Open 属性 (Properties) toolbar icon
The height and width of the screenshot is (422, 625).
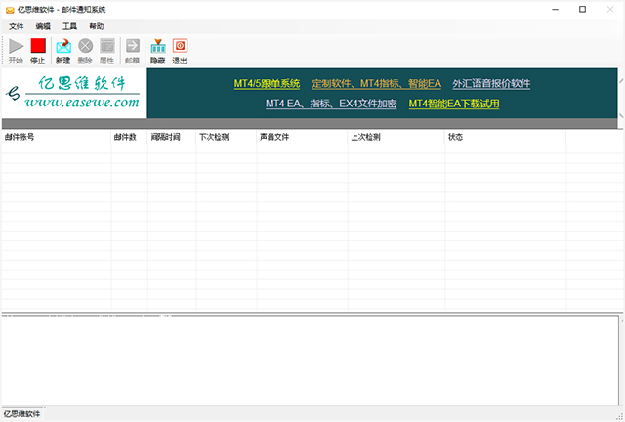(x=107, y=46)
